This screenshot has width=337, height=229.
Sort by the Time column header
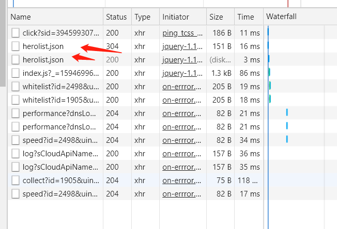click(249, 17)
